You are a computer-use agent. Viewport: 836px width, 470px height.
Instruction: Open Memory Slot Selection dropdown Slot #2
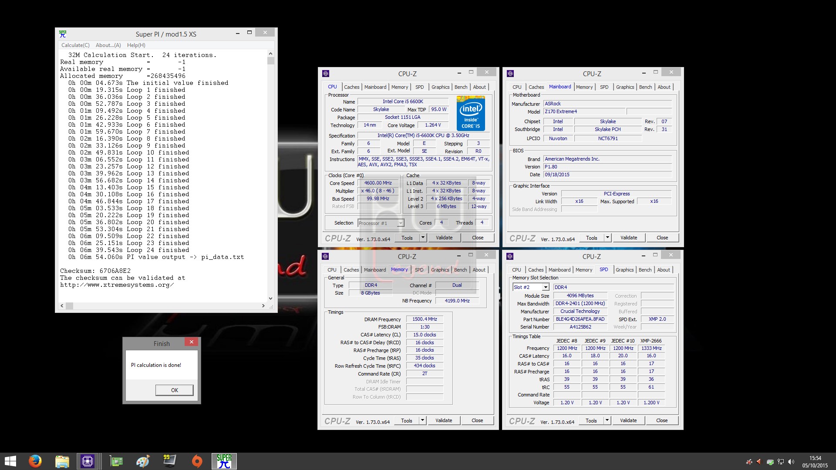545,287
